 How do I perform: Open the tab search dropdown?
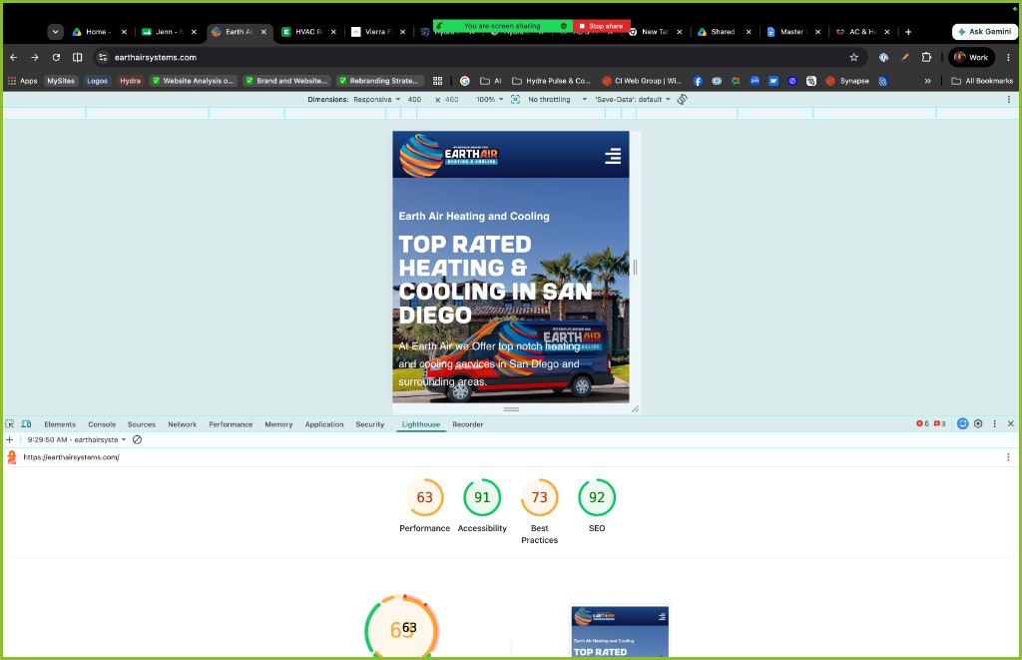tap(56, 31)
